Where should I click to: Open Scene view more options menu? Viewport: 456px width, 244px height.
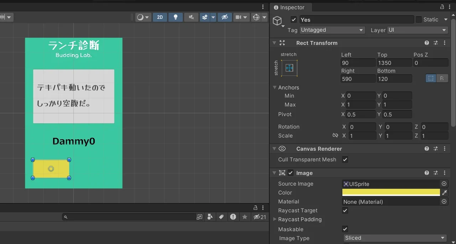[263, 7]
